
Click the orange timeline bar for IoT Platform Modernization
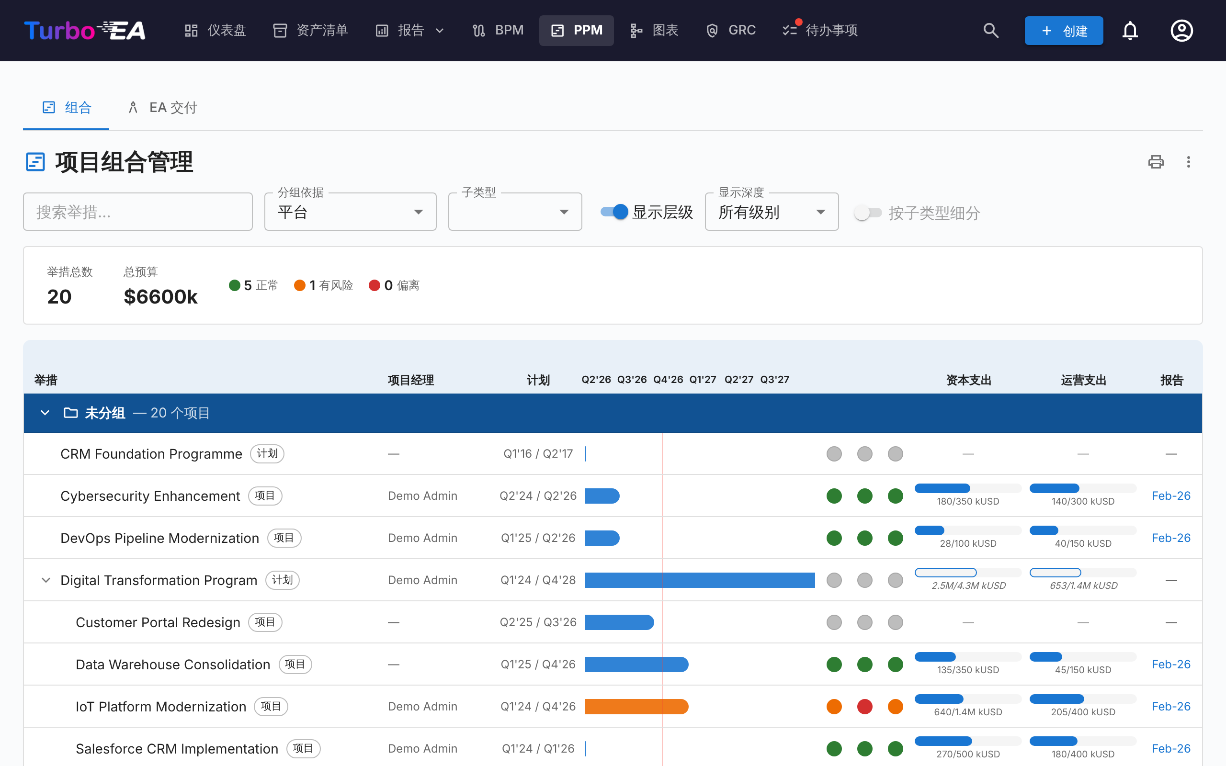point(636,706)
